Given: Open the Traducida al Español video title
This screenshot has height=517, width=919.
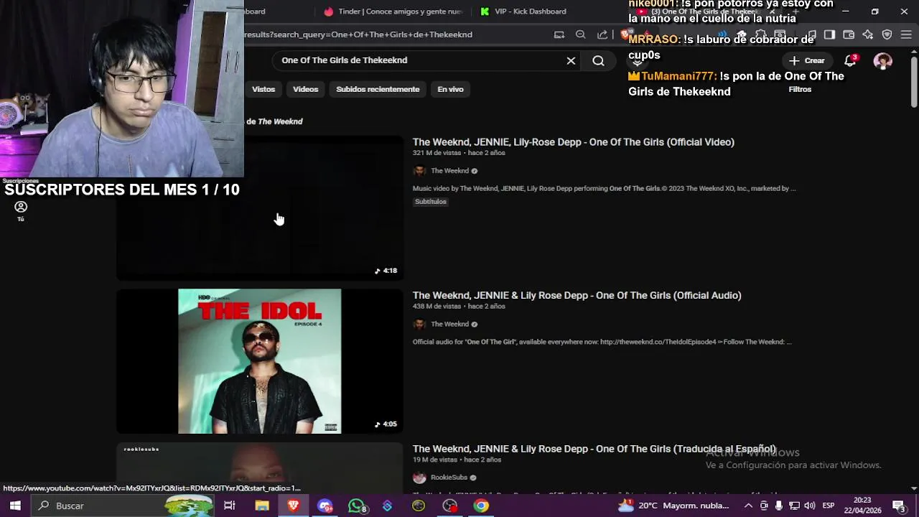Looking at the screenshot, I should click(594, 449).
